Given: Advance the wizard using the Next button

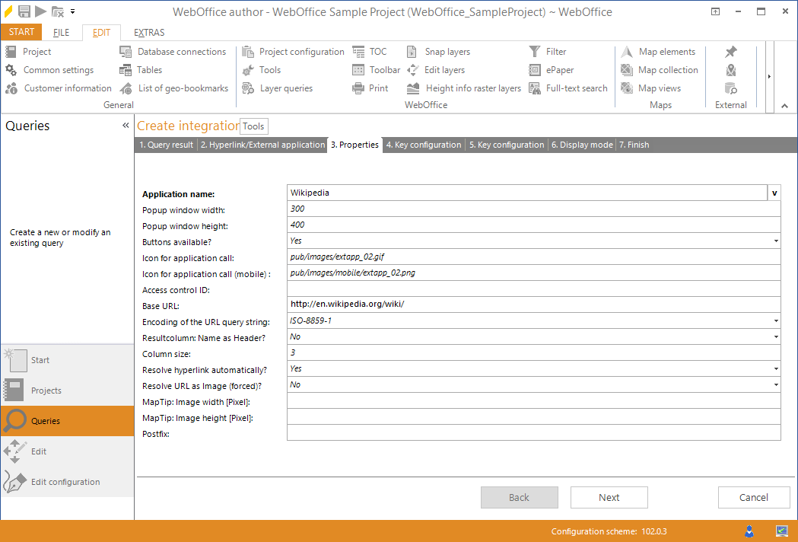Looking at the screenshot, I should click(609, 497).
